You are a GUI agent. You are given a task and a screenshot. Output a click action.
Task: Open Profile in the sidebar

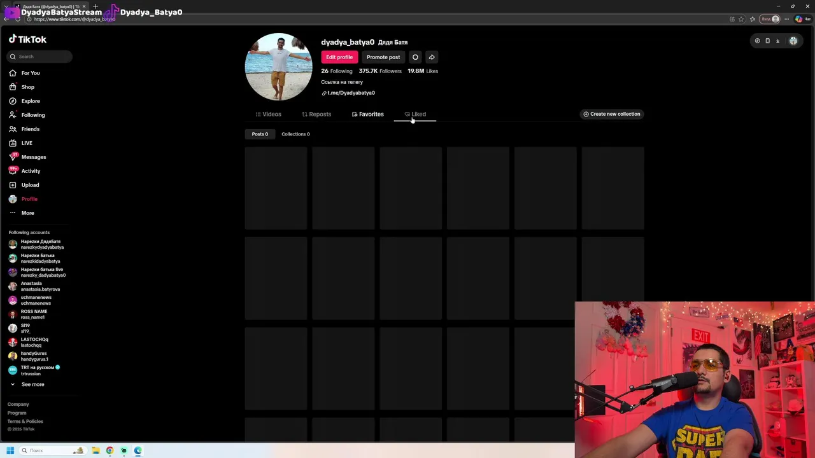tap(23, 199)
